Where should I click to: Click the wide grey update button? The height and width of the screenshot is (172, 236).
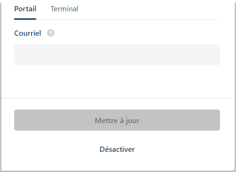coord(117,120)
